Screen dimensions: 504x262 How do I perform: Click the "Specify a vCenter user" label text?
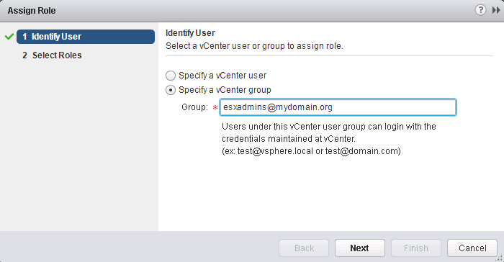coord(222,76)
